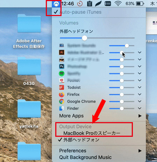Click the Photoshop app icon

point(62,66)
